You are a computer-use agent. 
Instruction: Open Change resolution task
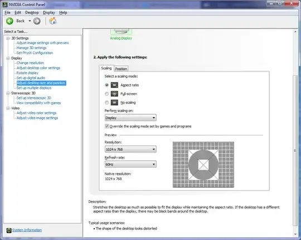pyautogui.click(x=30, y=63)
